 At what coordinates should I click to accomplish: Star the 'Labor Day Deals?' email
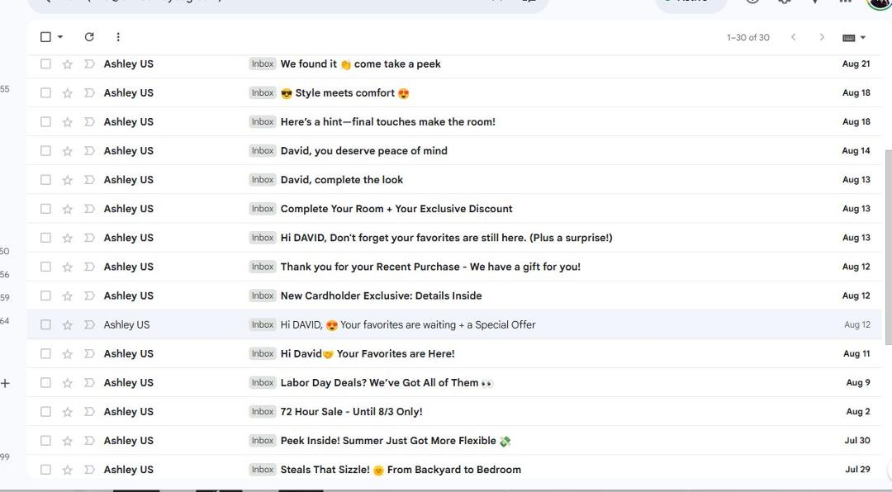(x=67, y=383)
